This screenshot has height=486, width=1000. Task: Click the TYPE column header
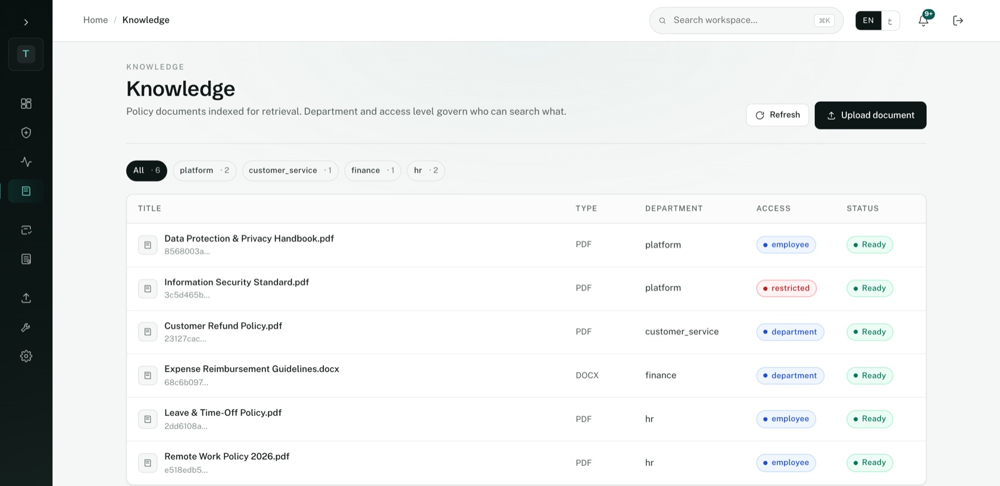pos(586,208)
